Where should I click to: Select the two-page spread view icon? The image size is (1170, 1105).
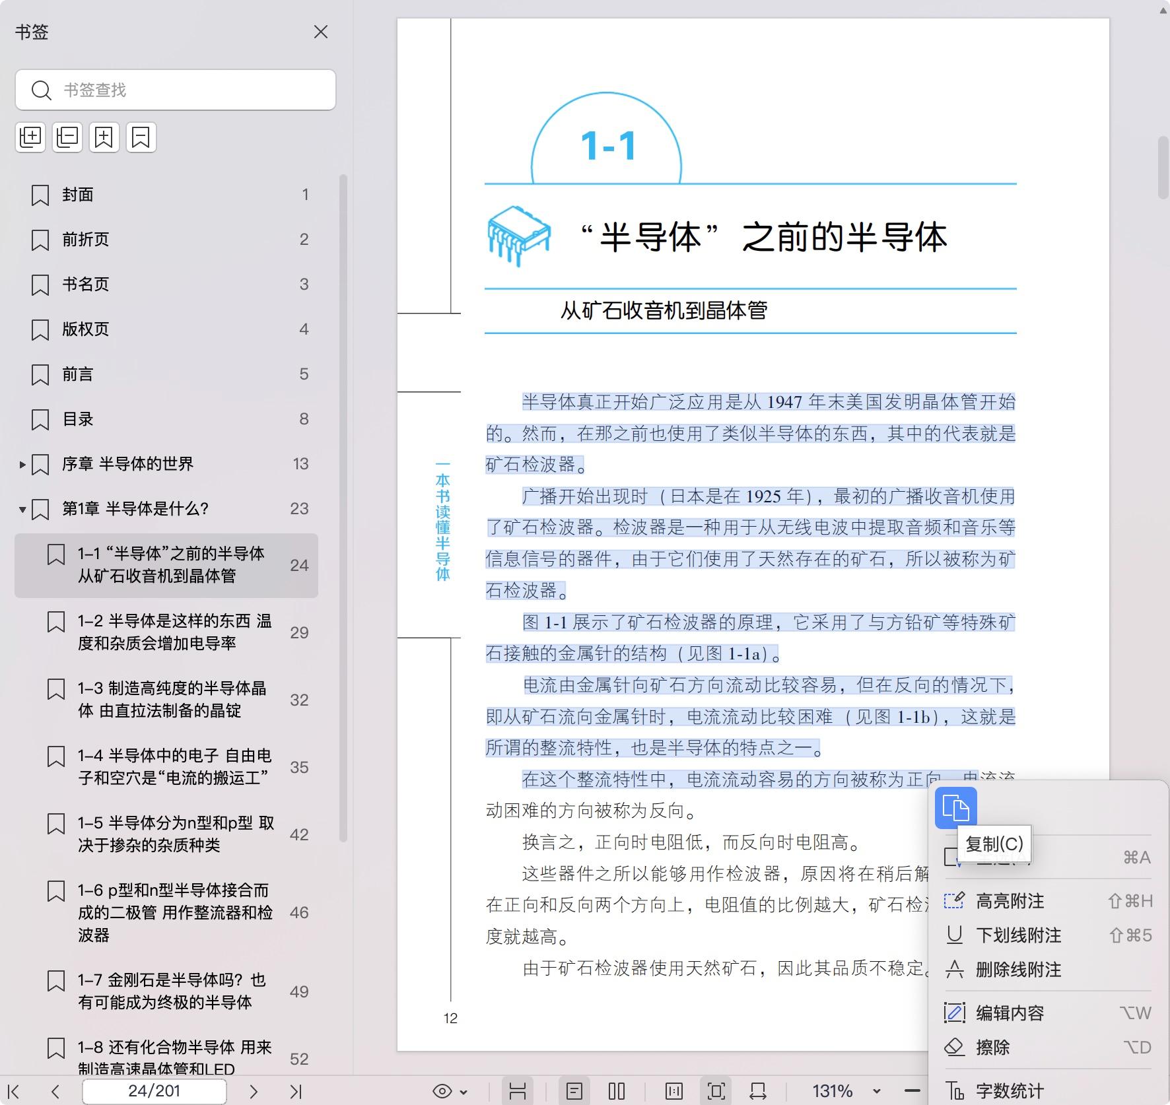click(x=615, y=1090)
